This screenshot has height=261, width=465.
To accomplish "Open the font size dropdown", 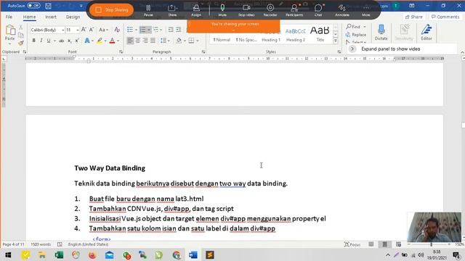I will pos(78,30).
